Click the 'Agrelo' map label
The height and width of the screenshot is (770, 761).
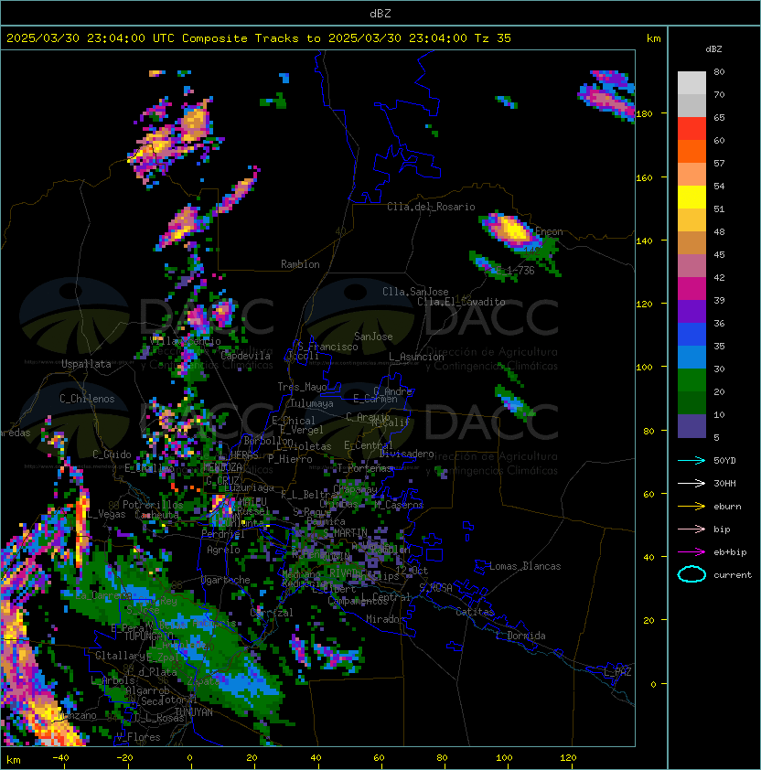223,550
